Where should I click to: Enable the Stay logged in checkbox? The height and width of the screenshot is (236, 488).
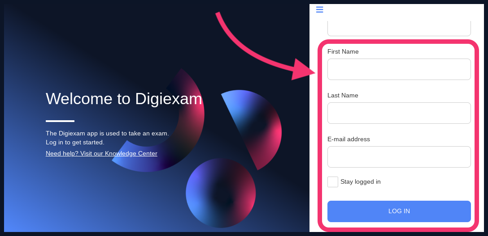pos(333,182)
